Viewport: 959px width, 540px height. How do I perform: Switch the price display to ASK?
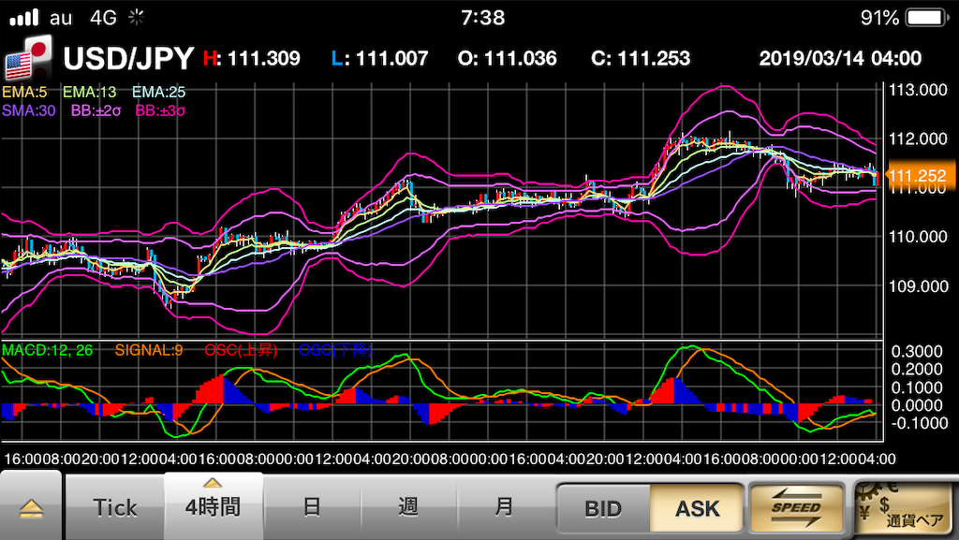[697, 509]
